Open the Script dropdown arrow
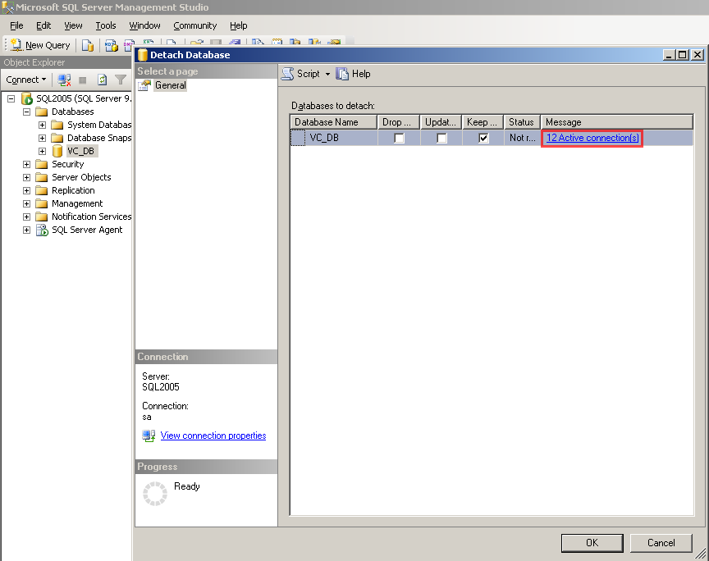709x561 pixels. point(327,74)
